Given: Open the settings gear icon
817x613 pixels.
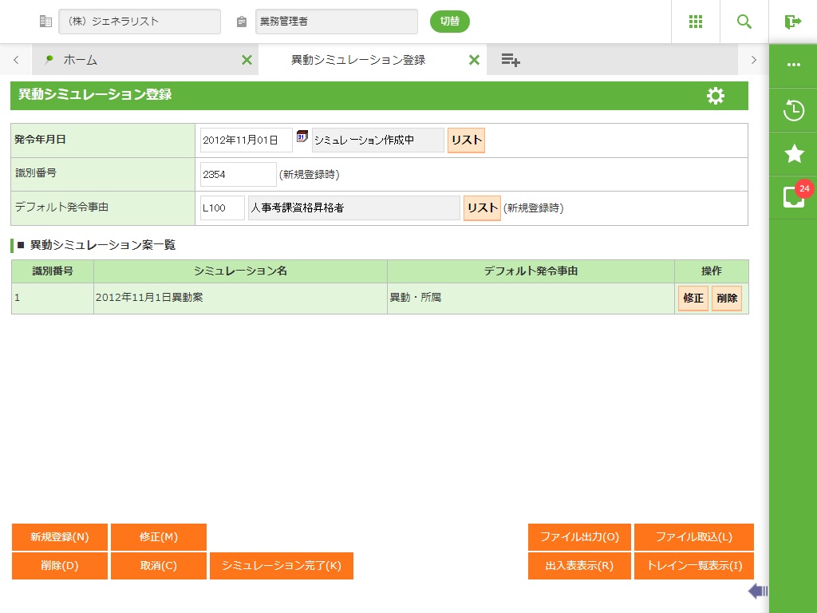Looking at the screenshot, I should click(716, 96).
